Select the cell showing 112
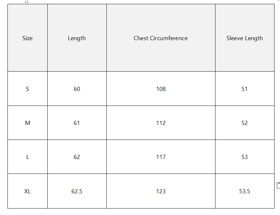The width and height of the screenshot is (280, 215). (161, 123)
